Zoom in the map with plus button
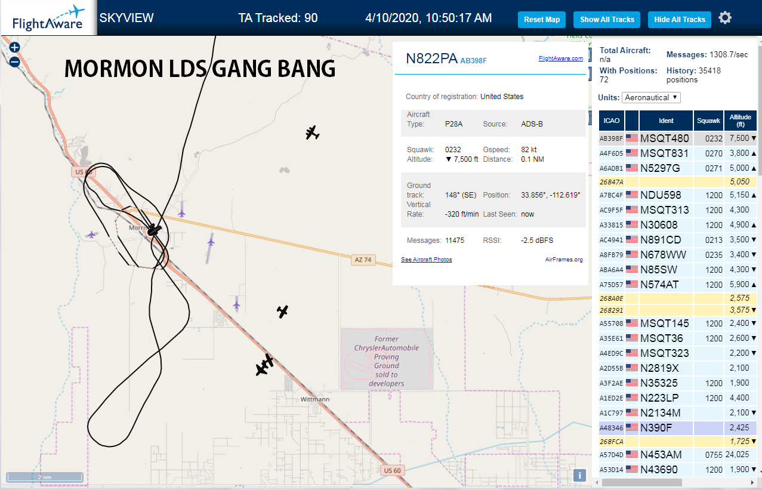This screenshot has width=762, height=490. click(15, 48)
